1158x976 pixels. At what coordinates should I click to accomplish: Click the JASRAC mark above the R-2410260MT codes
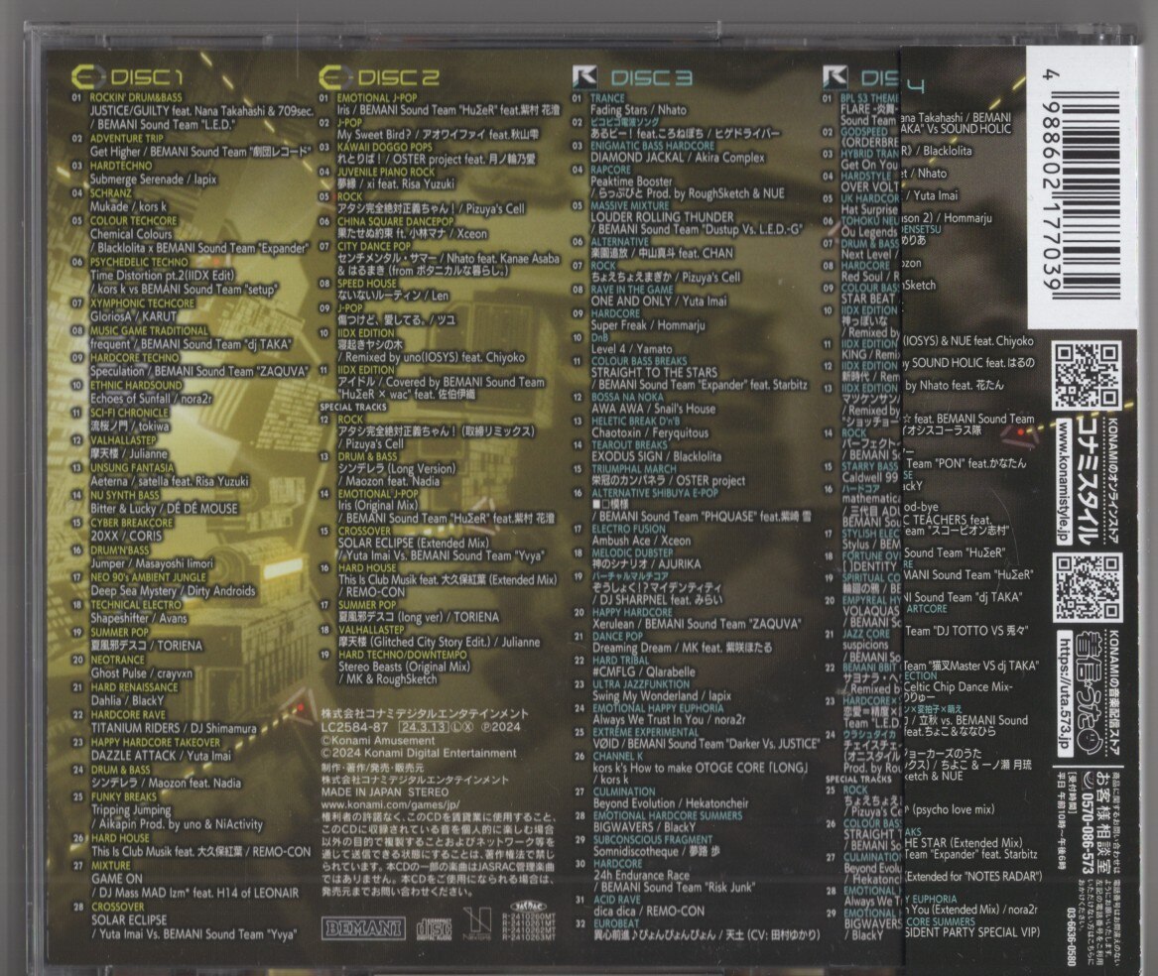[x=527, y=906]
